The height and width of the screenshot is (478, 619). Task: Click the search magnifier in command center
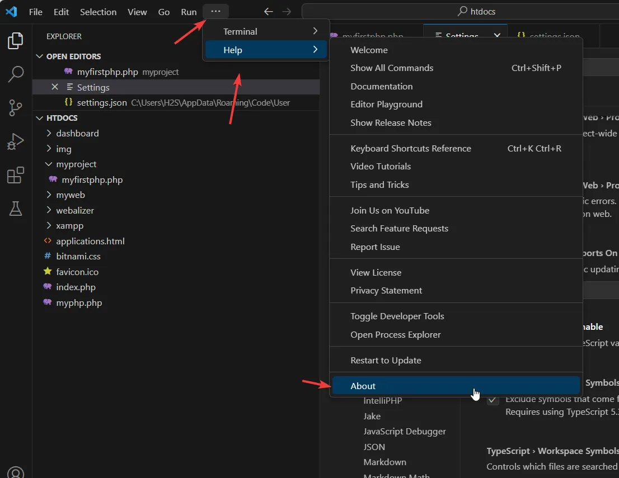click(x=462, y=11)
